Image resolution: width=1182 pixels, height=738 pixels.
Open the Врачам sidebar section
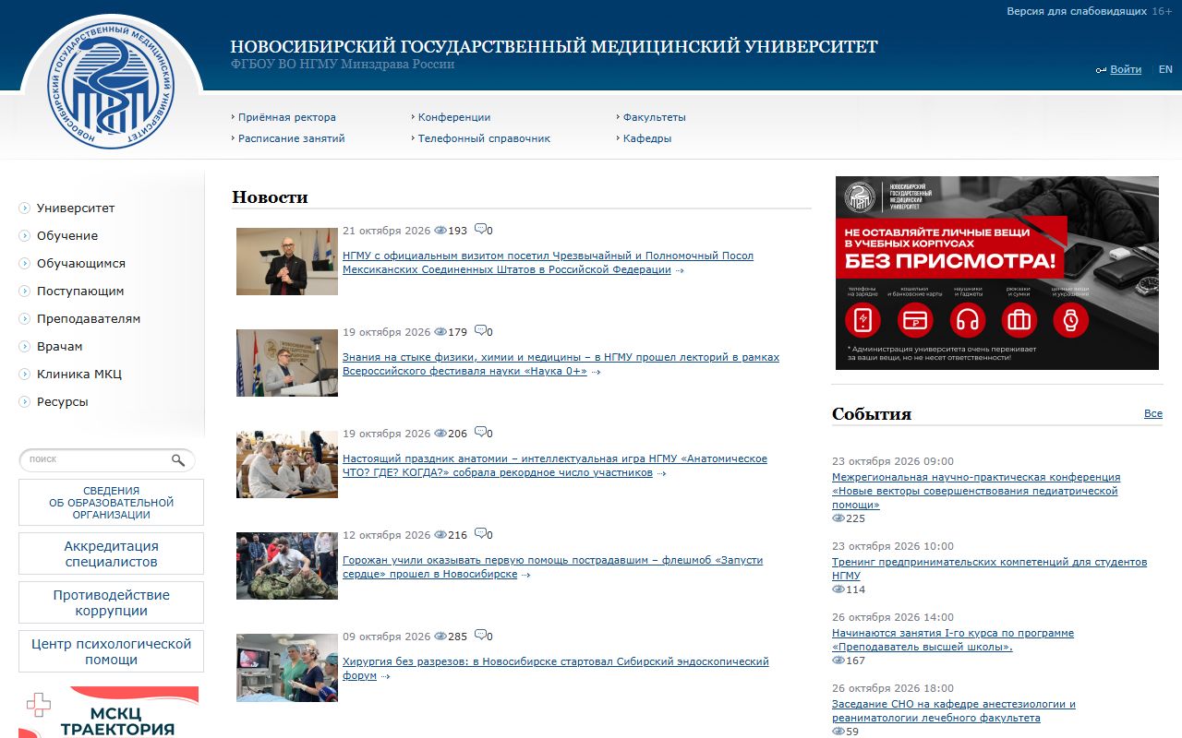tap(60, 347)
